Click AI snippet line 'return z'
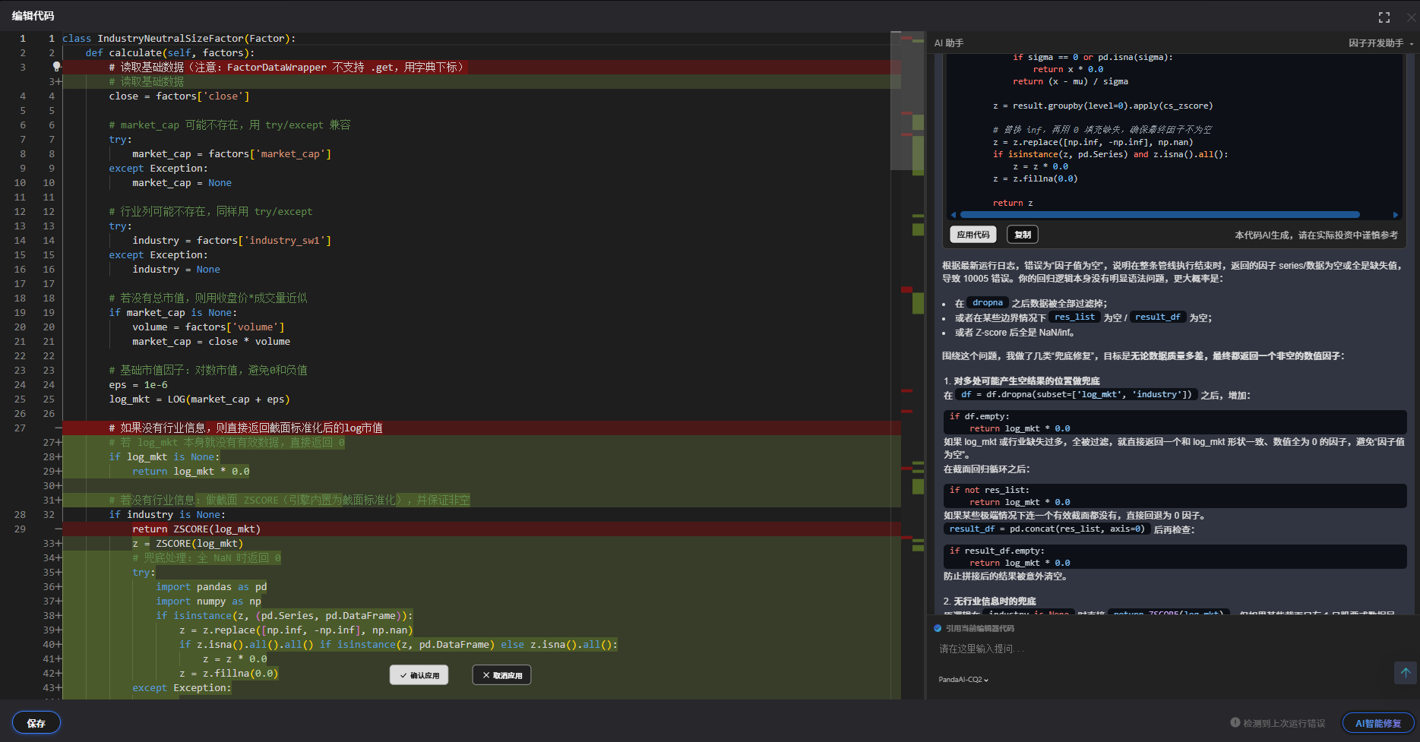Viewport: 1420px width, 742px height. 1013,203
